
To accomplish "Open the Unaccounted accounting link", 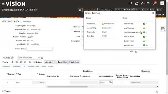I will click(107, 28).
